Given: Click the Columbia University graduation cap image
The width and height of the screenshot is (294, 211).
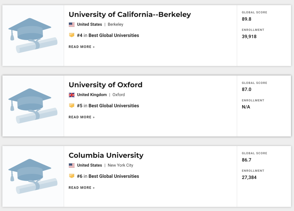Looking at the screenshot, I should (33, 176).
